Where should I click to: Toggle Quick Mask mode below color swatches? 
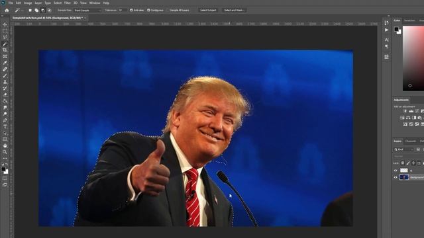(5, 178)
